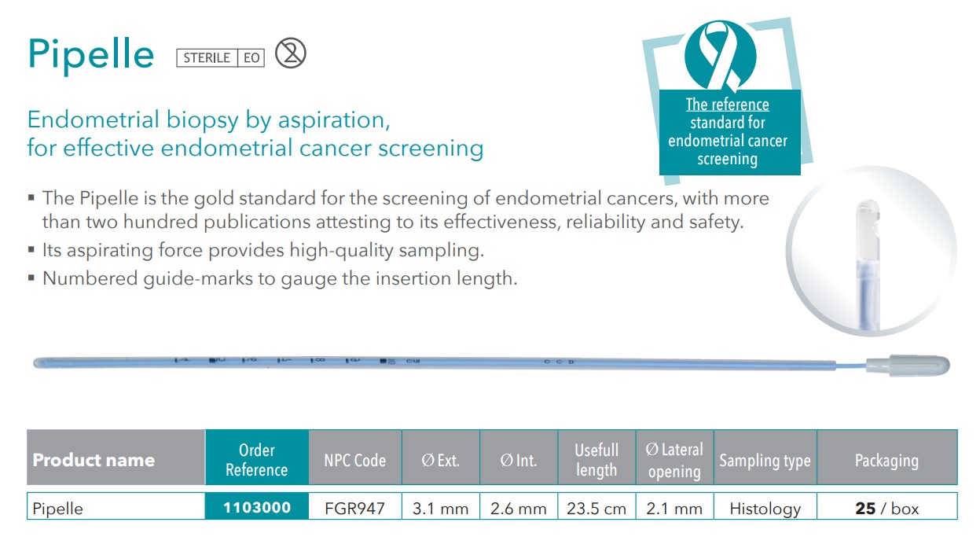Click the 3.1 mm external diameter value
This screenshot has width=980, height=548.
point(441,508)
